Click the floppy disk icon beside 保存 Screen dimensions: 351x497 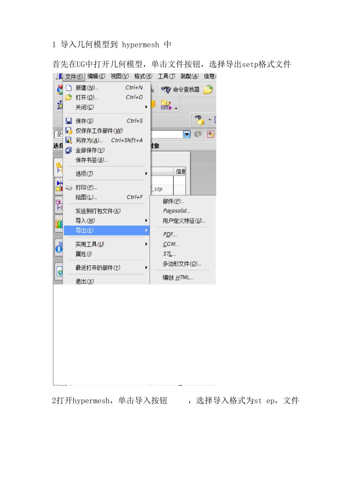click(69, 121)
